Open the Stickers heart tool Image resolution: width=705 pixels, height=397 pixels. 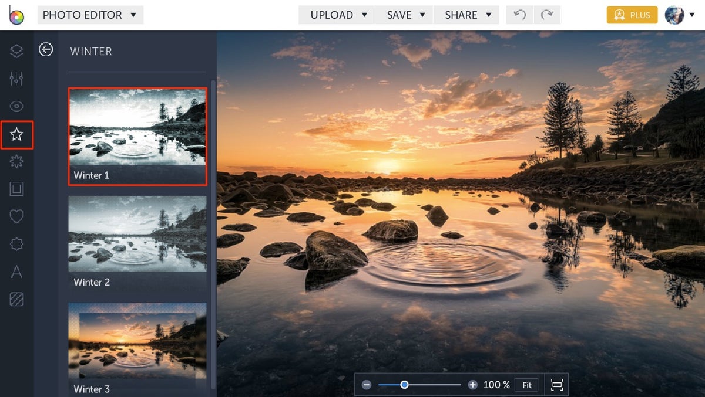point(16,216)
